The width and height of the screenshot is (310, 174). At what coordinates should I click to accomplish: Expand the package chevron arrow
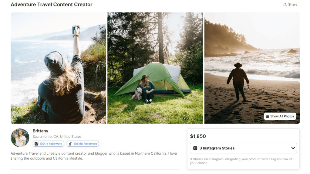tap(293, 148)
